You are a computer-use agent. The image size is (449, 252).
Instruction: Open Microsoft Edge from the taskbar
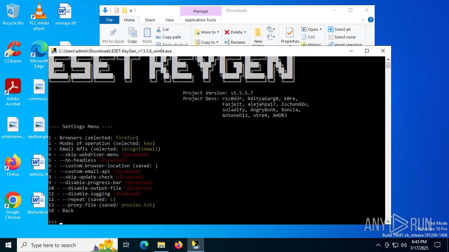[x=144, y=245]
